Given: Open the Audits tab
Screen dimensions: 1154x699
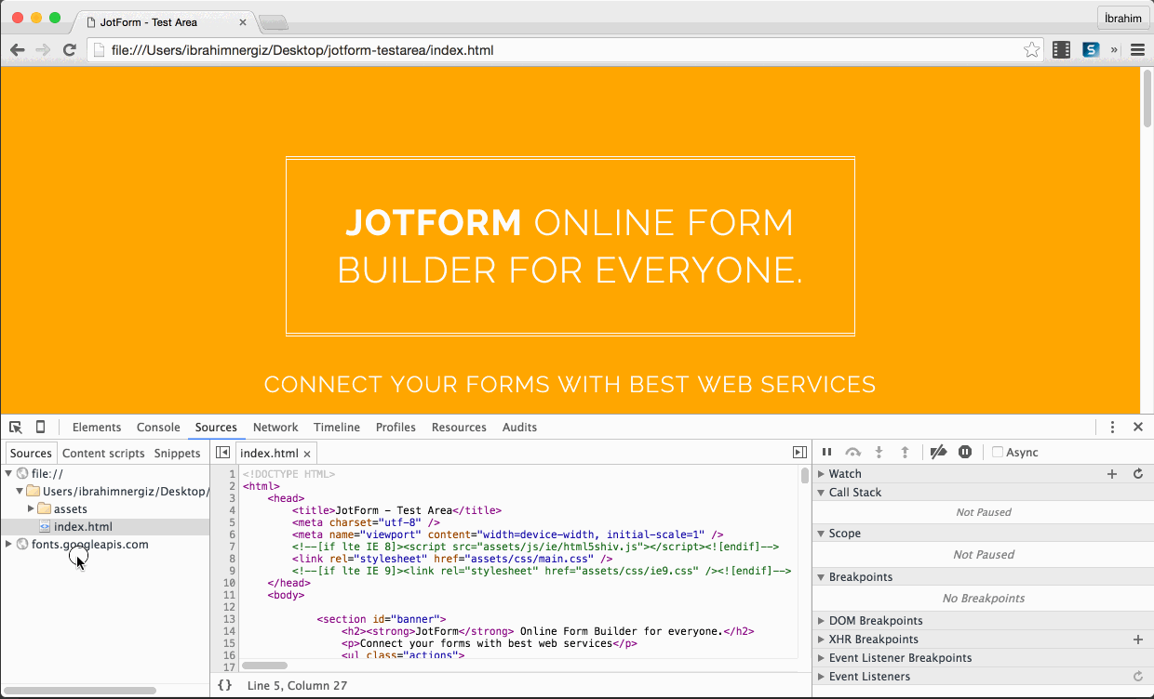Looking at the screenshot, I should click(519, 428).
